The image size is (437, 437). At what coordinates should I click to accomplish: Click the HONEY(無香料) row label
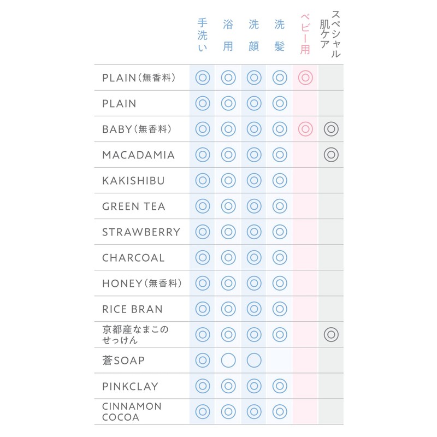[x=141, y=284]
